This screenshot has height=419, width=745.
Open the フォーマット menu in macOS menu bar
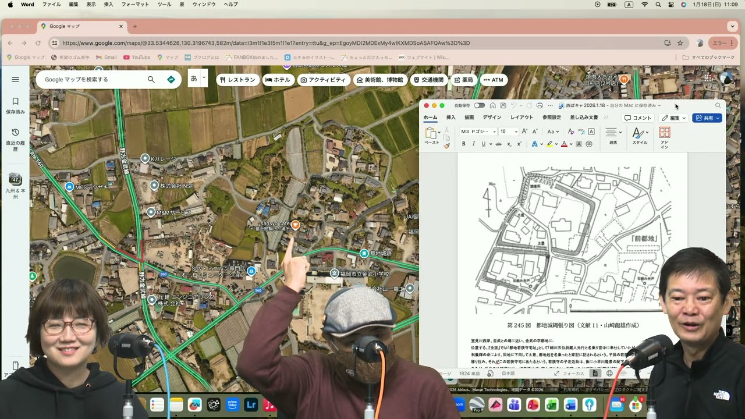point(134,4)
